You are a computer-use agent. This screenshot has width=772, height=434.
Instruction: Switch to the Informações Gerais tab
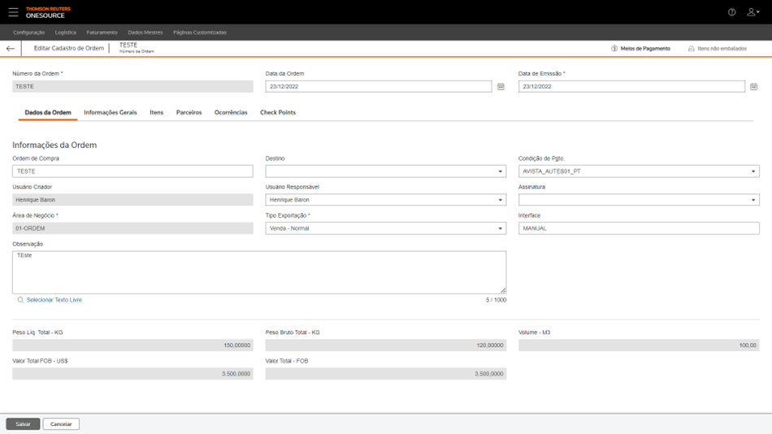[111, 113]
